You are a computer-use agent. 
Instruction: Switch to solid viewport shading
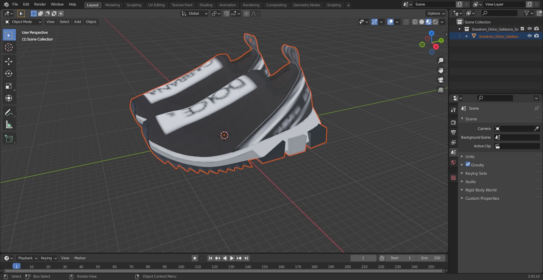coord(422,22)
